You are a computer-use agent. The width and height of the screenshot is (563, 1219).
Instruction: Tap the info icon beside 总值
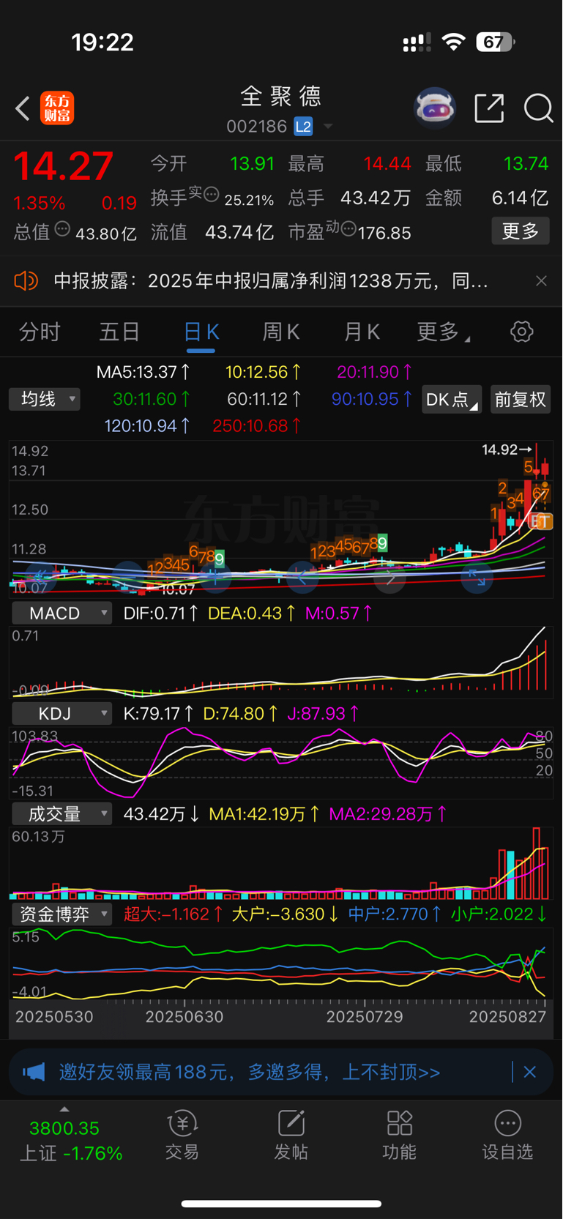click(x=63, y=229)
